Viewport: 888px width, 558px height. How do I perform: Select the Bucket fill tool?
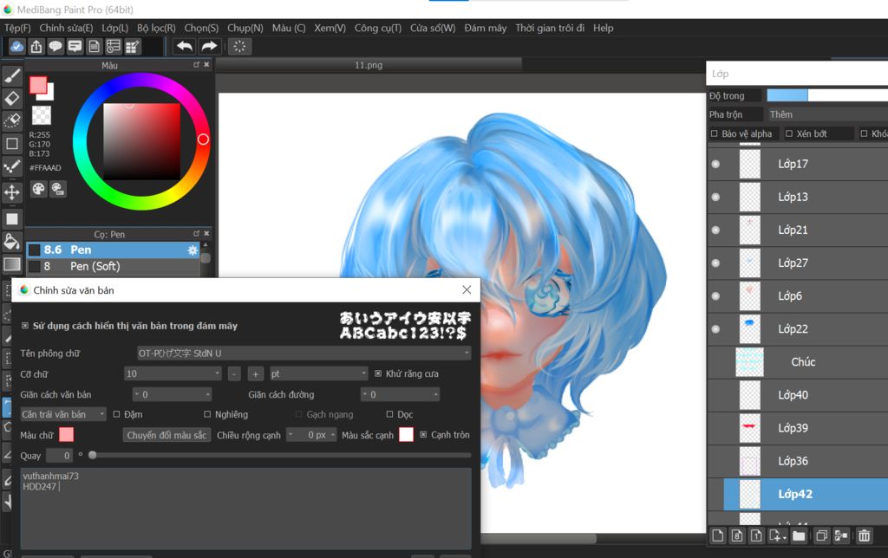[12, 242]
